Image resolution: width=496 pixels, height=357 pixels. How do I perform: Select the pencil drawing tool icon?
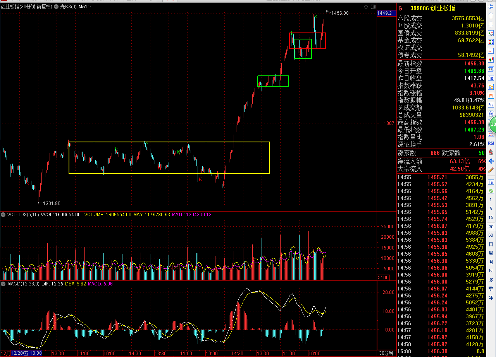491,169
